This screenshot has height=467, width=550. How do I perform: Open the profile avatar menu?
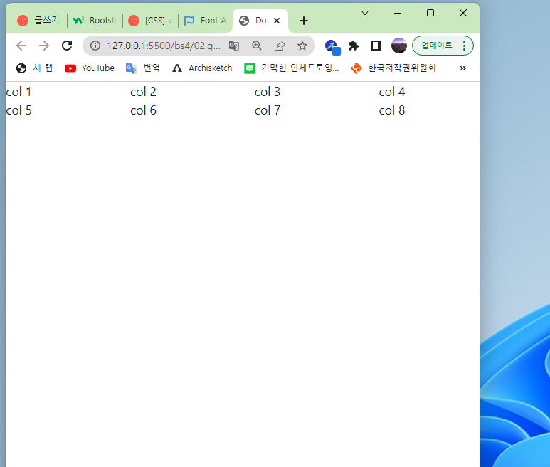[399, 46]
